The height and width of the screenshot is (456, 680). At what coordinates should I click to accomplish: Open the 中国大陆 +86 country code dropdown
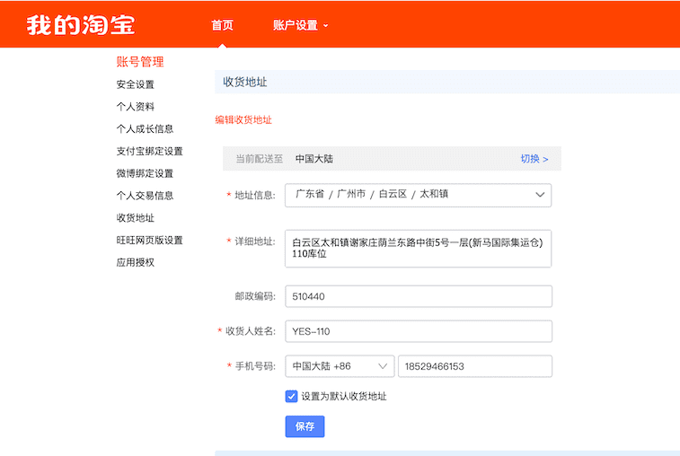tap(340, 366)
